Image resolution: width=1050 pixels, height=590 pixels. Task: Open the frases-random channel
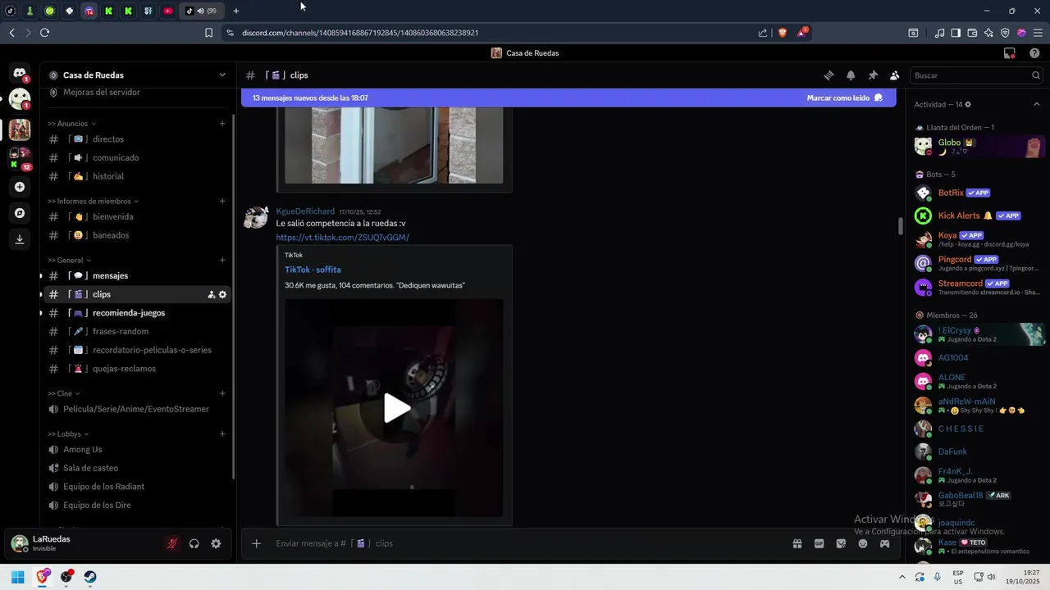coord(136,332)
